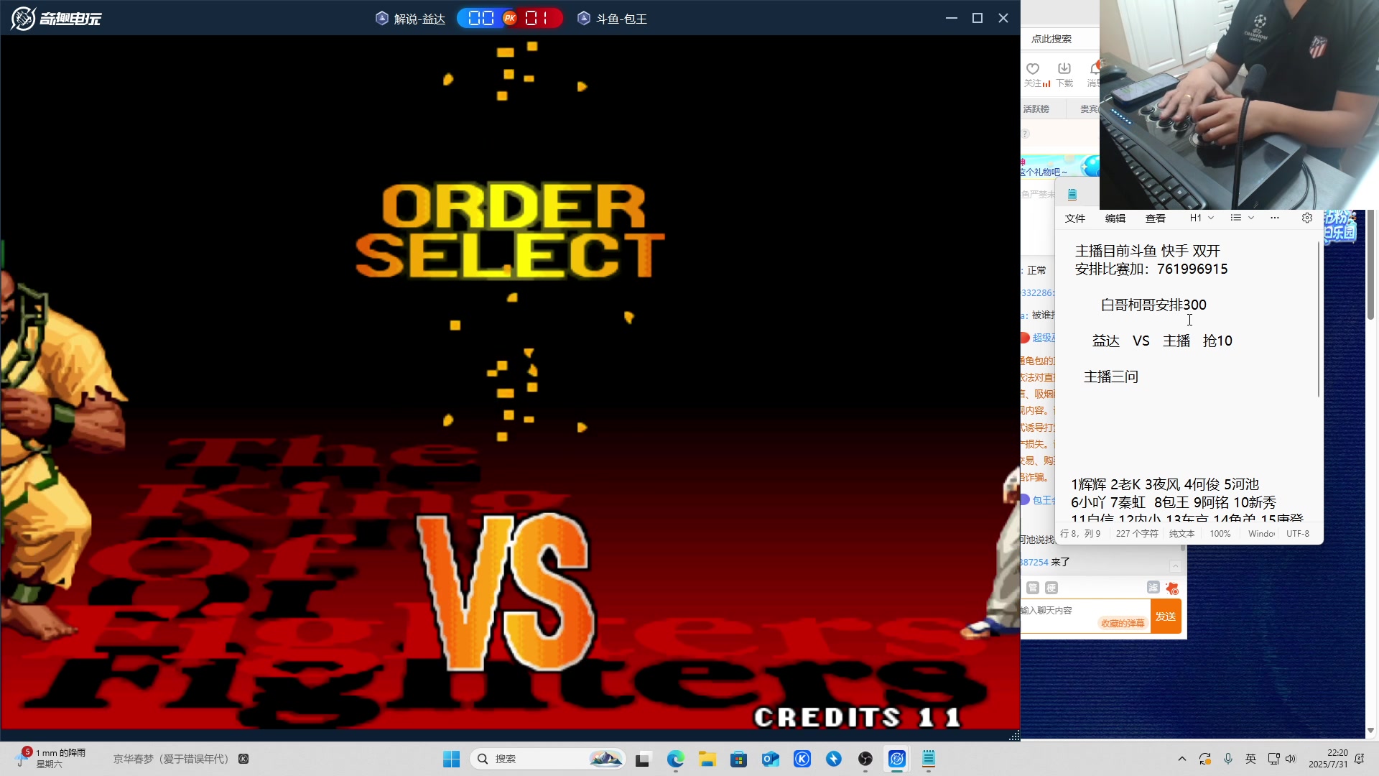Viewport: 1379px width, 776px height.
Task: Click the 点此搜索 search field
Action: (1060, 39)
